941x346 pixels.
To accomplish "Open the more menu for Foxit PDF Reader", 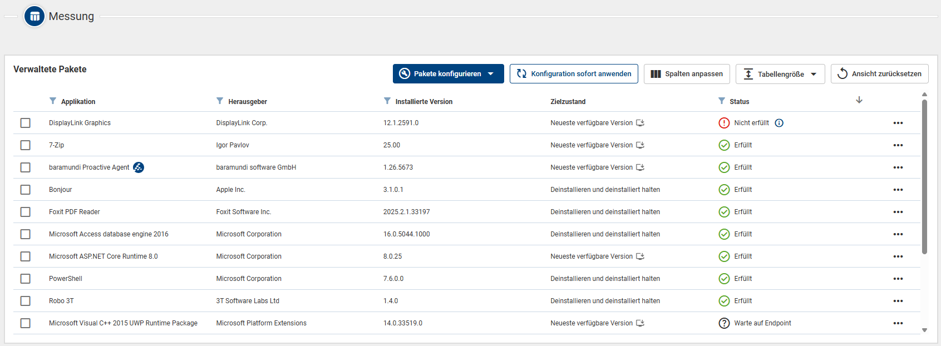I will (x=898, y=212).
